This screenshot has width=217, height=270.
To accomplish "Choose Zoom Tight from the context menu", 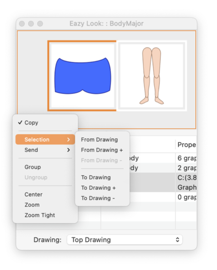I will pyautogui.click(x=45, y=215).
